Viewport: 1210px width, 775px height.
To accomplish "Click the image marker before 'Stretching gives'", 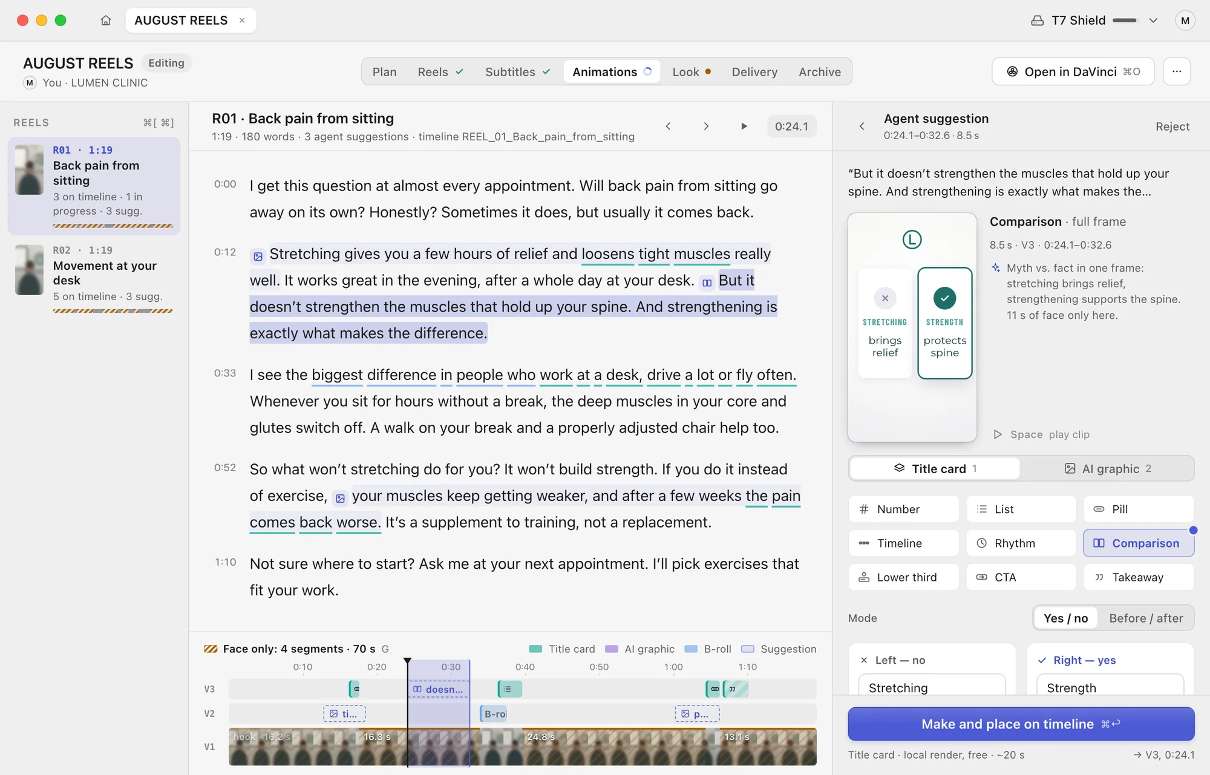I will pos(258,257).
